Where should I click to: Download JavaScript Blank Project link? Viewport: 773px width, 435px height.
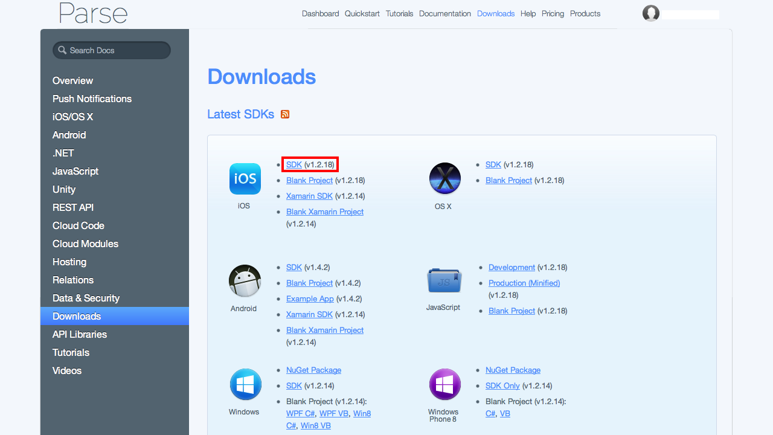[512, 311]
